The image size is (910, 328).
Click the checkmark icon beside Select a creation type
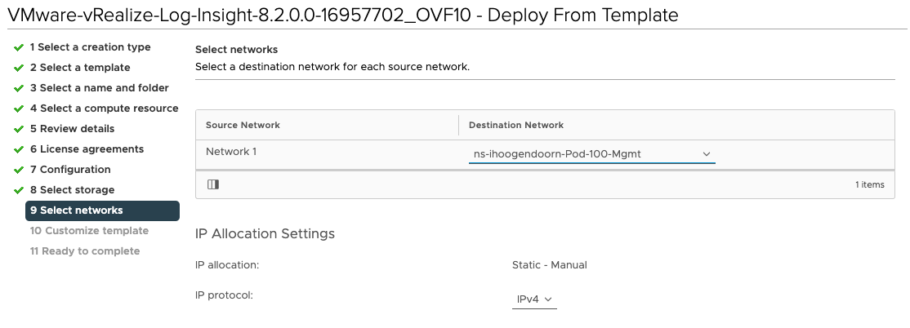[x=19, y=47]
